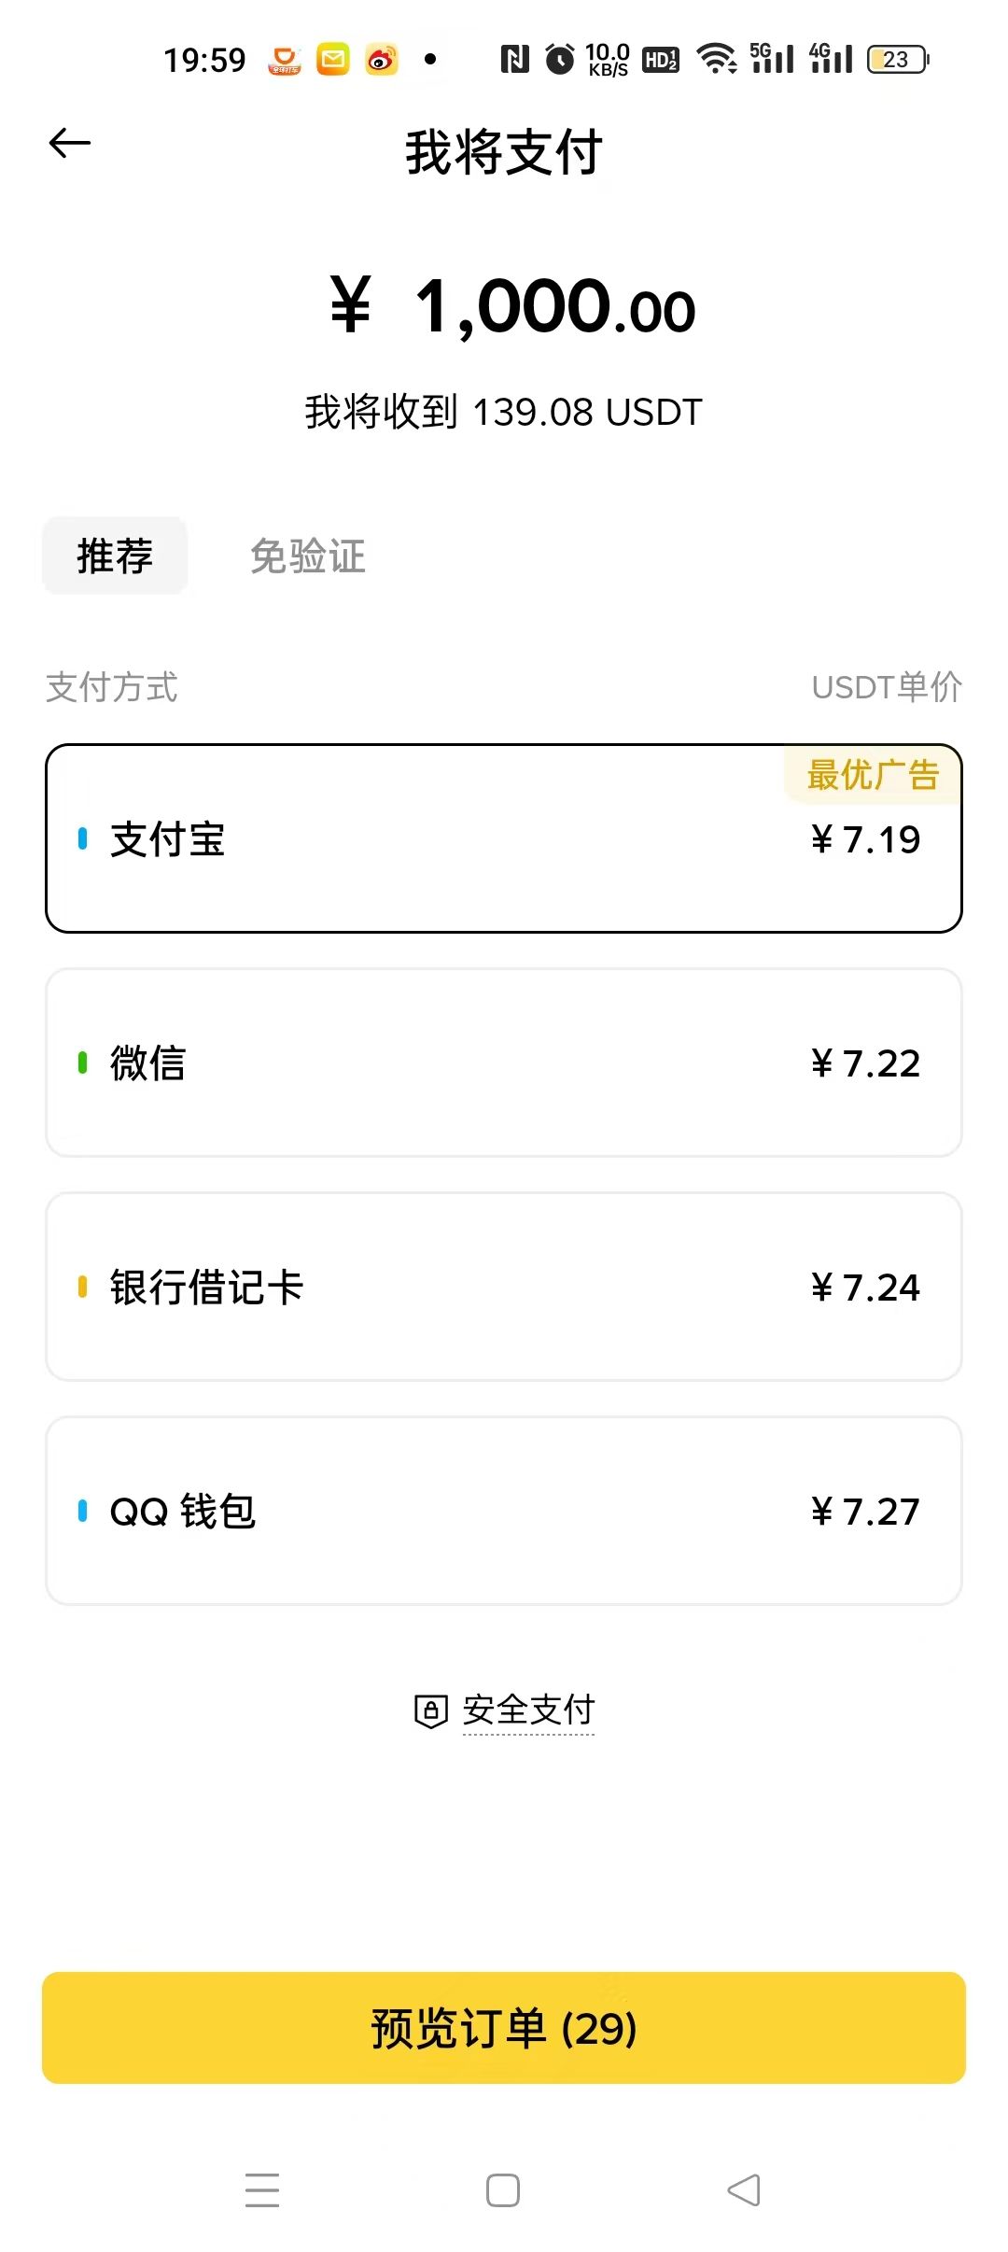Tap the 最优广告 badge
1008x2252 pixels.
[873, 775]
